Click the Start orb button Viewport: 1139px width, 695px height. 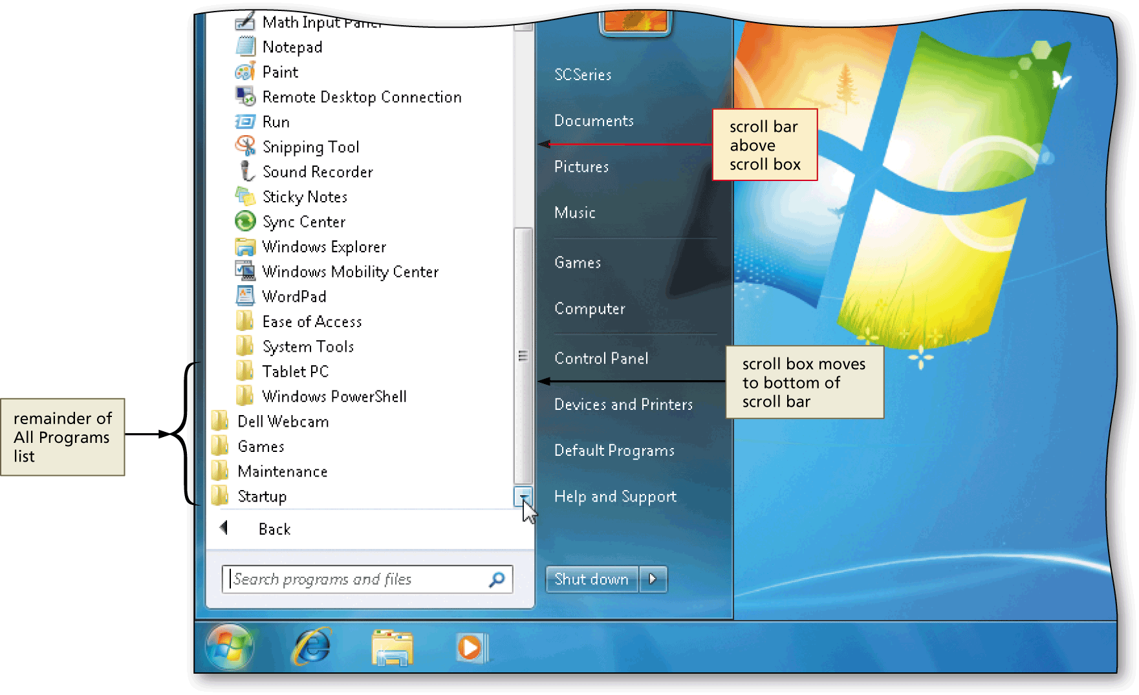point(228,647)
